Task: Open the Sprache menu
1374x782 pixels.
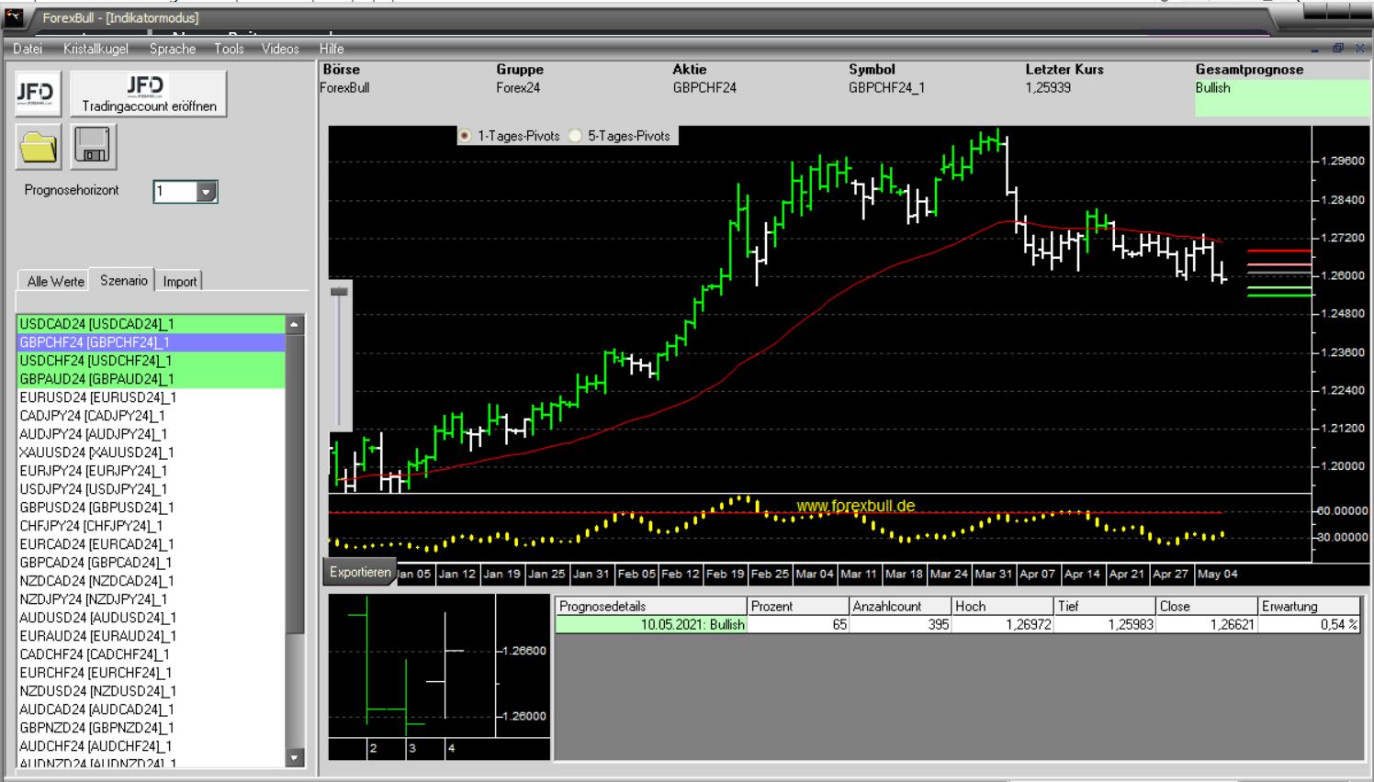Action: [x=173, y=49]
